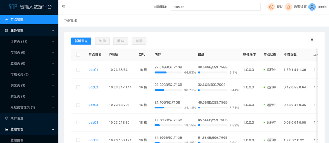Select all nodes via header checkbox
Image resolution: width=329 pixels, height=143 pixels.
click(78, 55)
